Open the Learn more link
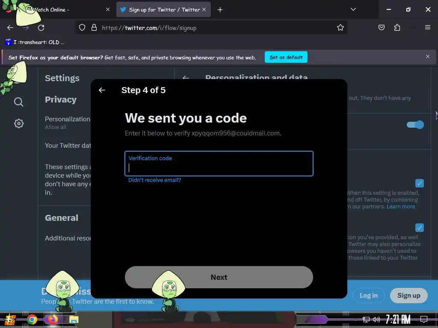This screenshot has height=328, width=438. [x=401, y=207]
